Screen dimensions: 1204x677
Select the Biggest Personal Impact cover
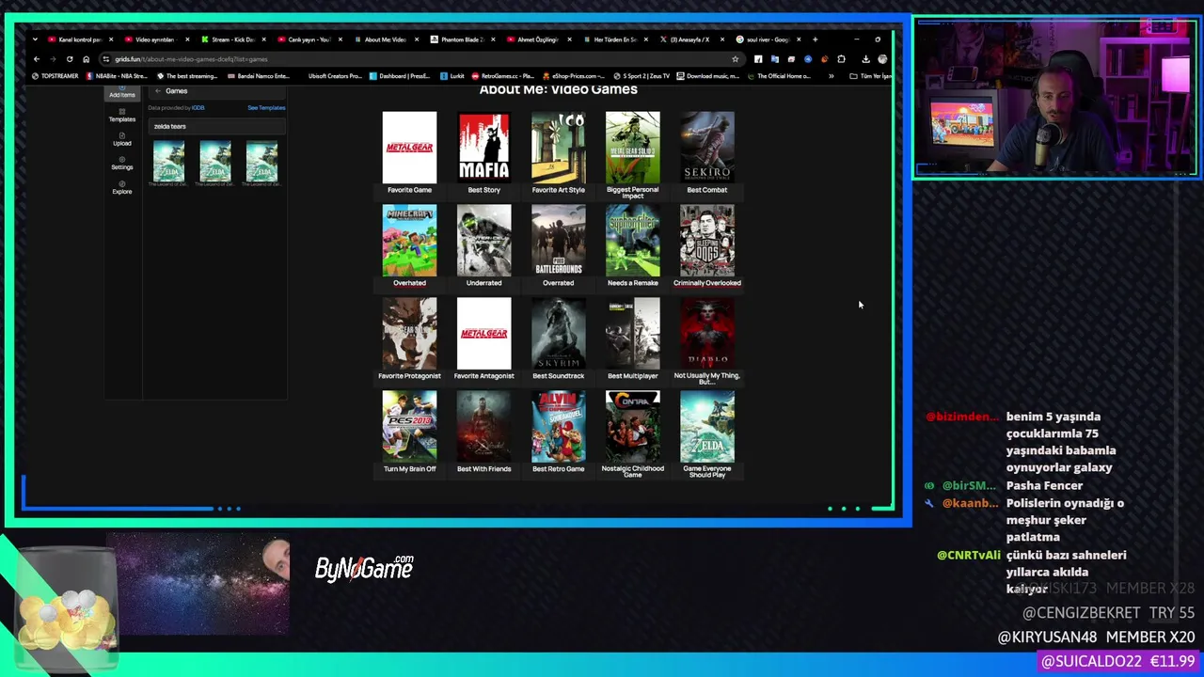pos(632,148)
